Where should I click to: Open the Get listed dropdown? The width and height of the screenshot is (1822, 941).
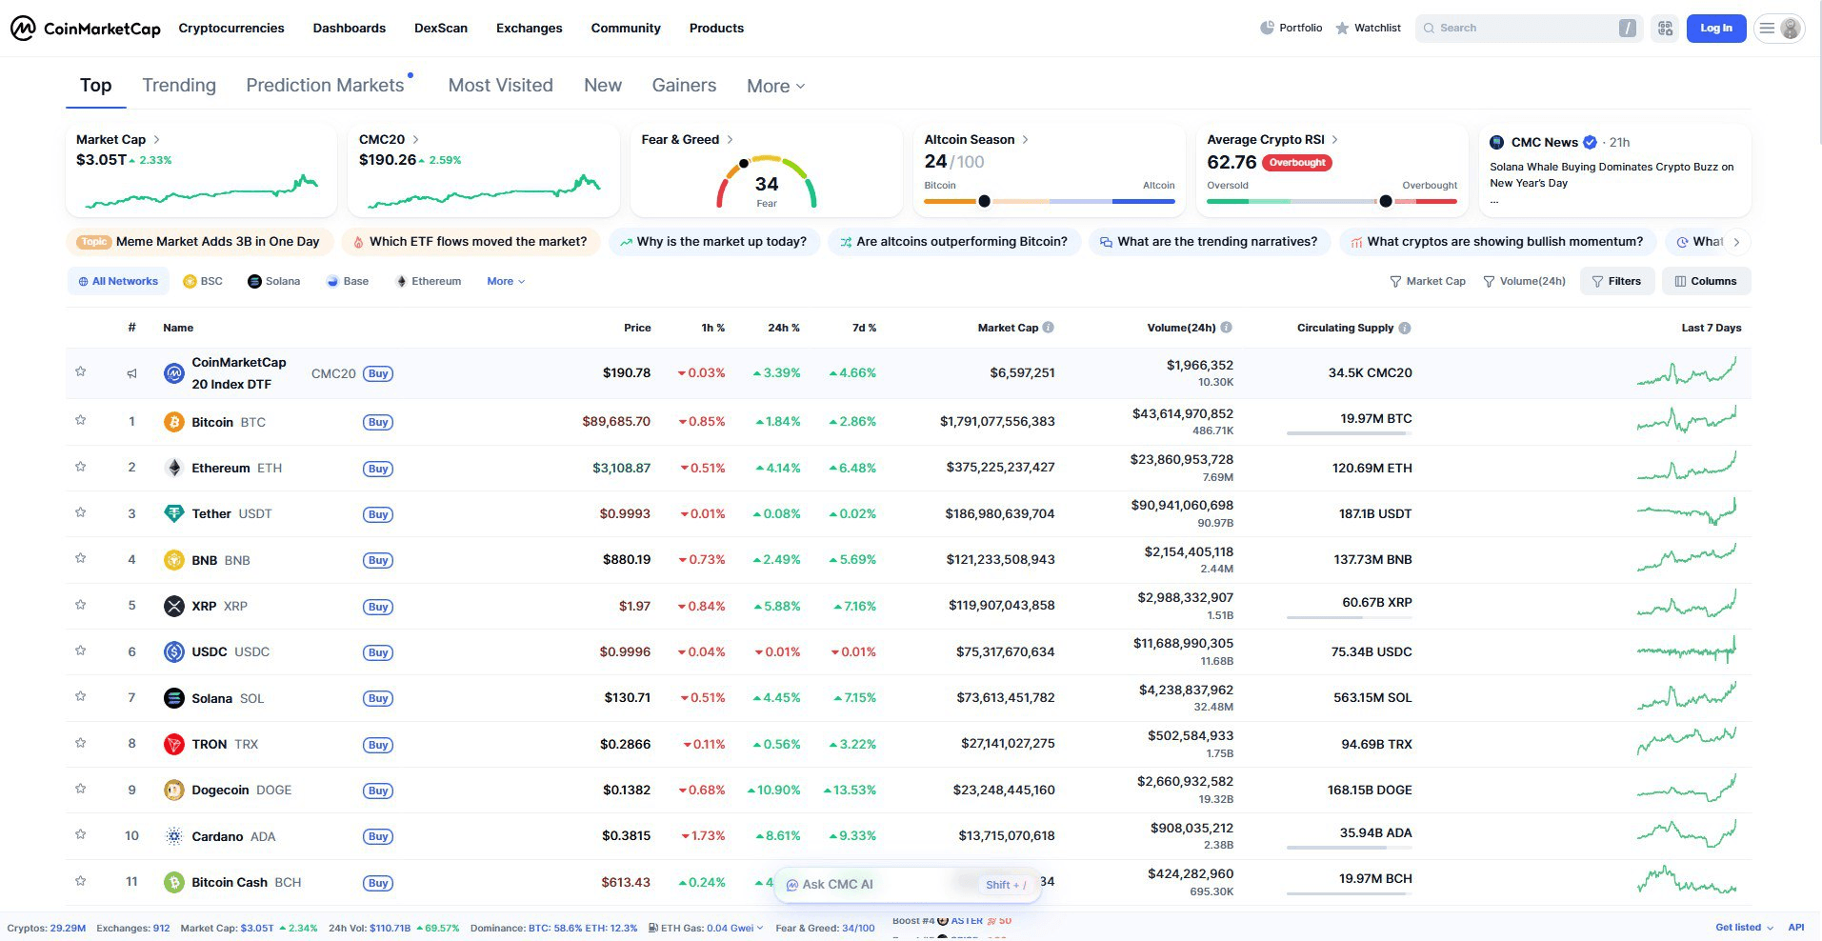[x=1744, y=927]
